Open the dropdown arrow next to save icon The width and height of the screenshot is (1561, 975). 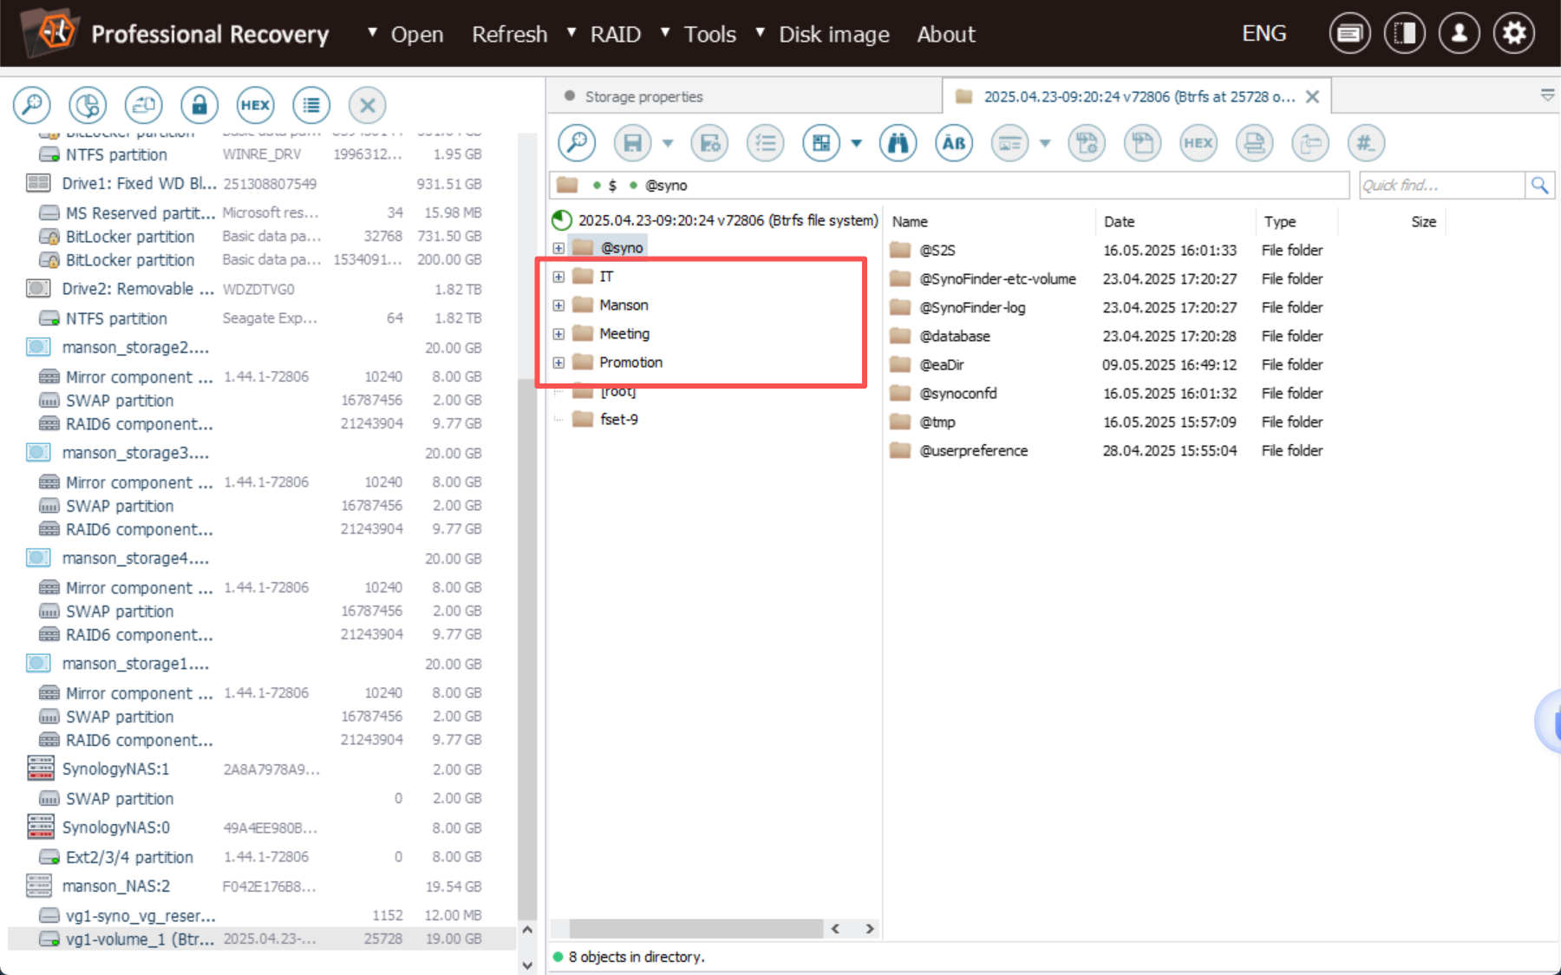(668, 143)
